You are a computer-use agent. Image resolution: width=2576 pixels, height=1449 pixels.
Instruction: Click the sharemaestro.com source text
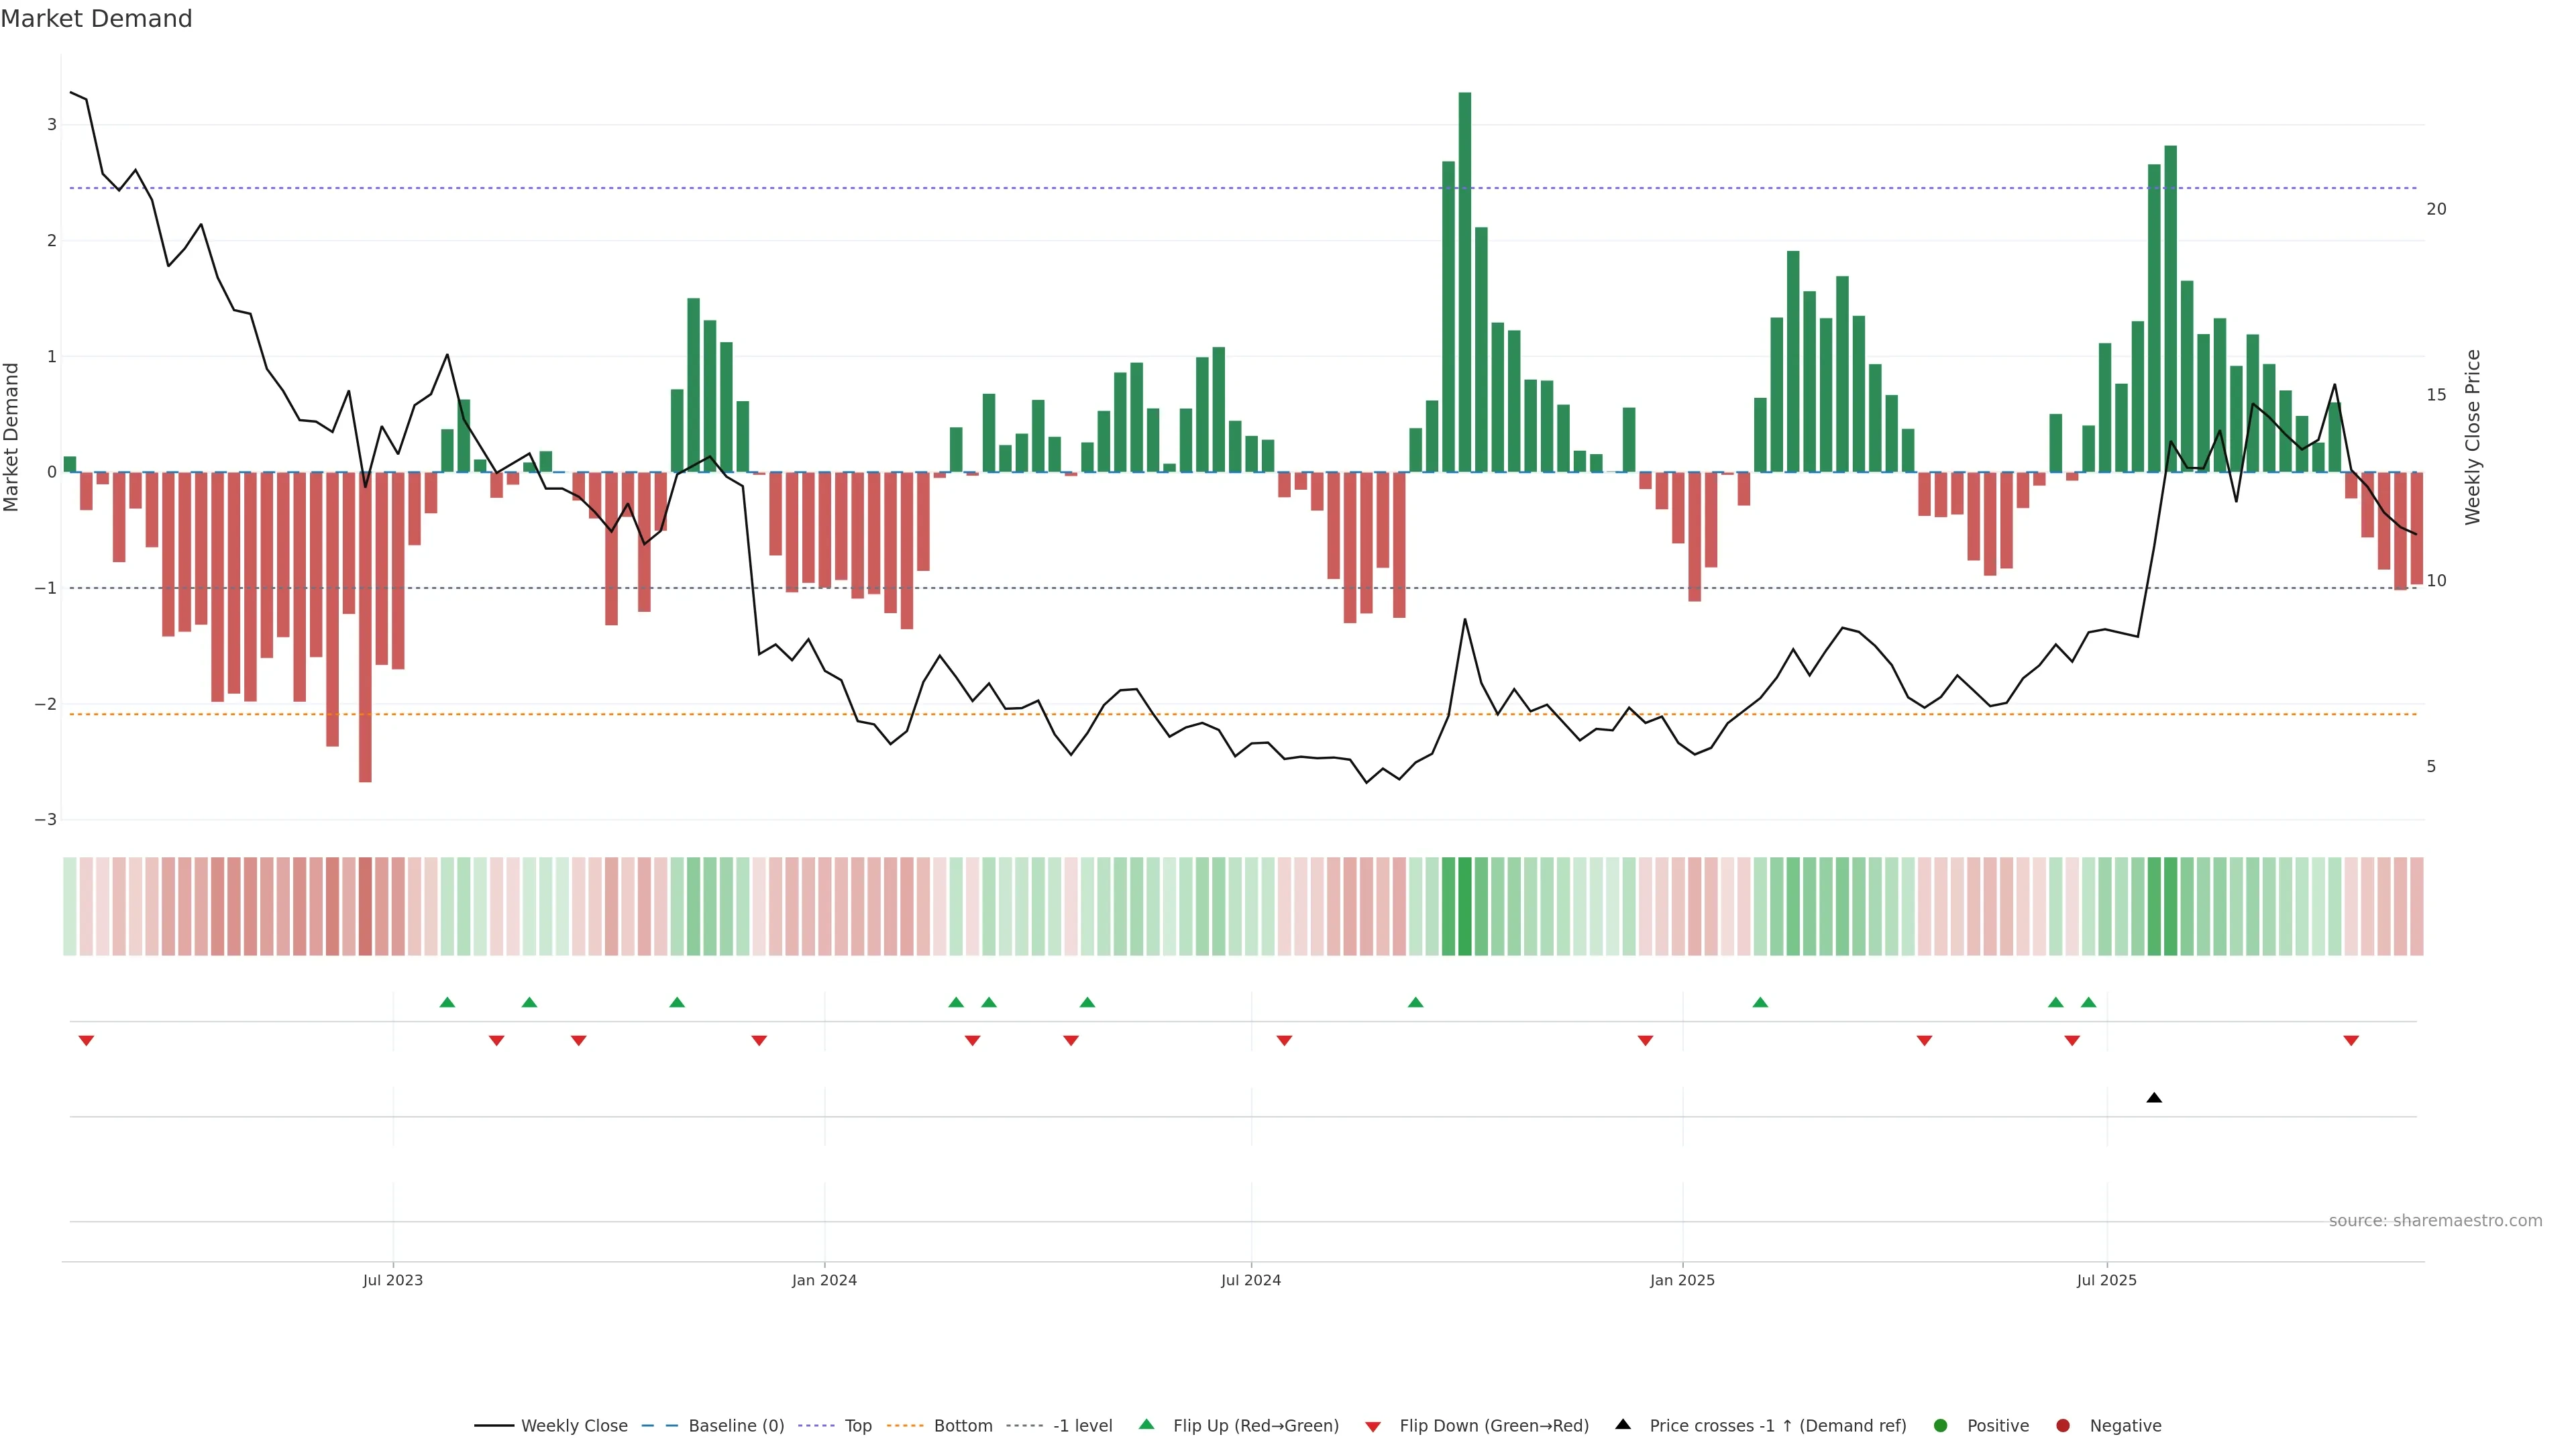(2435, 1221)
